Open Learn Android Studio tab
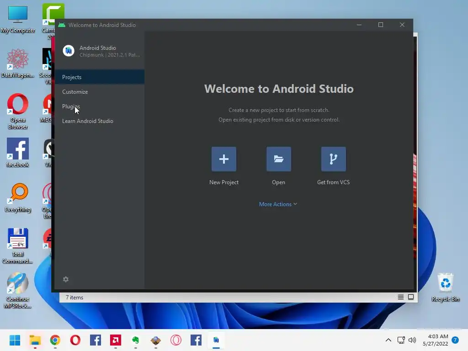 tap(100, 121)
